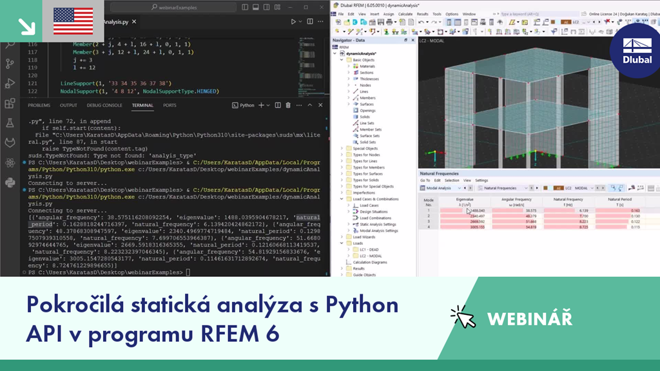The height and width of the screenshot is (371, 660).
Task: Select Surfaces in Navigator tree
Action: coord(366,104)
